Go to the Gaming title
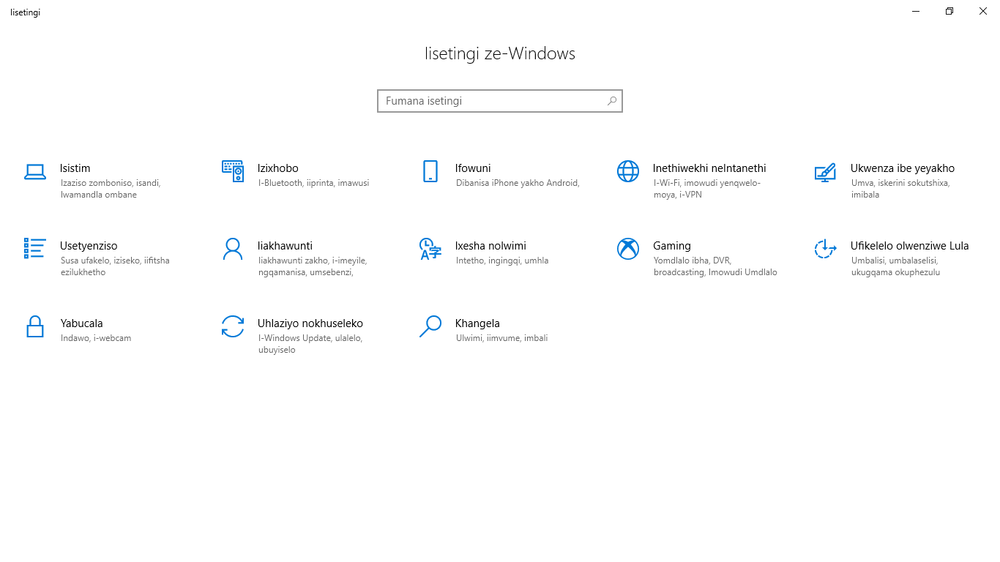The height and width of the screenshot is (562, 1000). [x=672, y=246]
